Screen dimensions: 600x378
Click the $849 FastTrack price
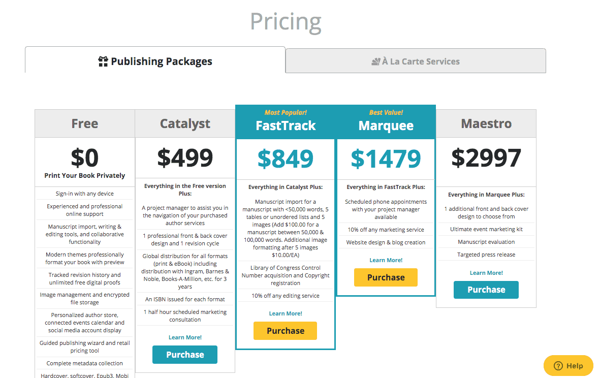[286, 159]
